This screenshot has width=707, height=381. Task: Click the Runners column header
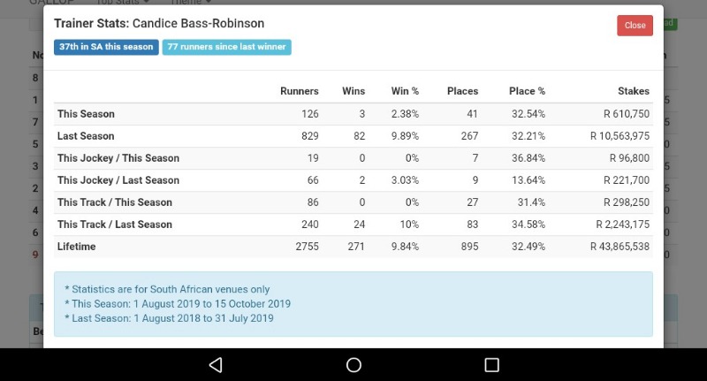coord(299,91)
